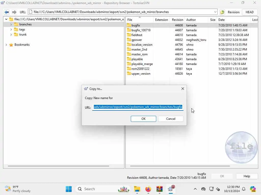
Task: Click the TortoiseSVN taskbar icon
Action: click(x=171, y=189)
